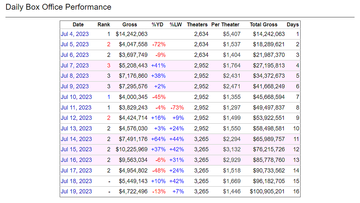Open the Jul 11, 2023 link
Viewport: 360px width, 203px height.
click(76, 108)
